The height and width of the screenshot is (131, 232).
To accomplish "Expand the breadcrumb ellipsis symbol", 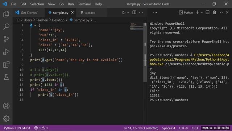I will [x=95, y=20].
